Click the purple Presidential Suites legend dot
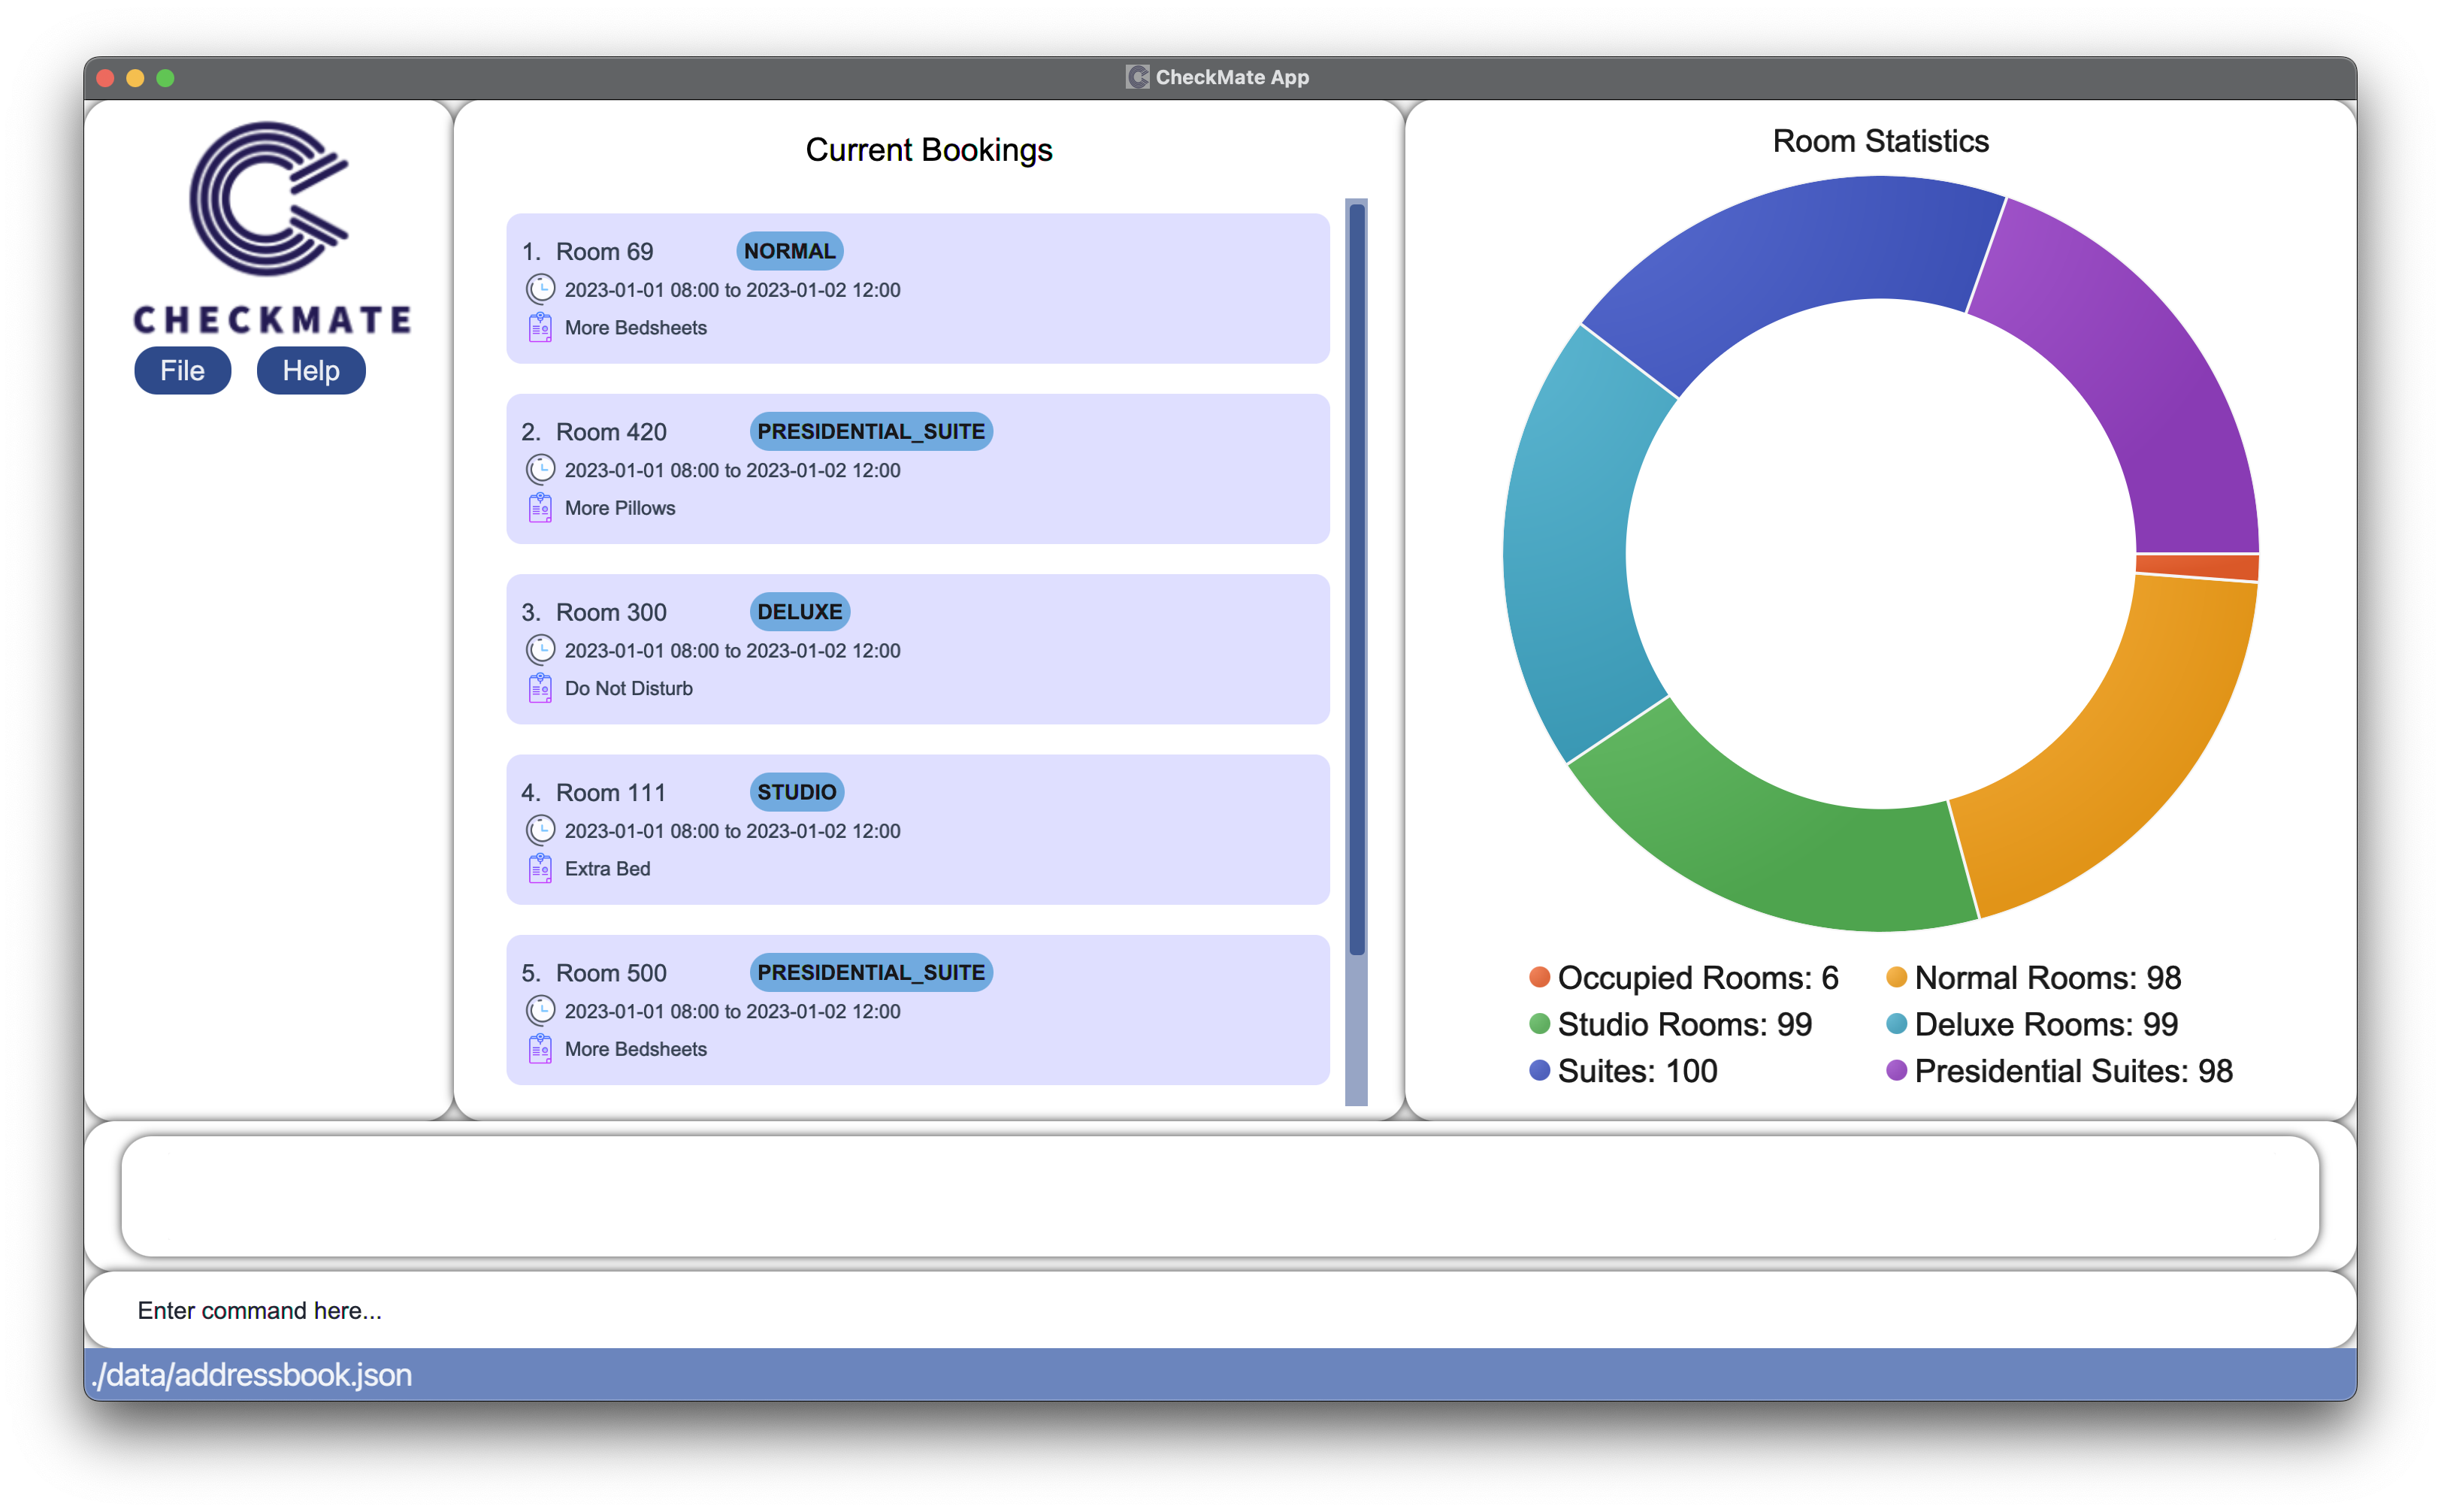 (x=1896, y=1071)
